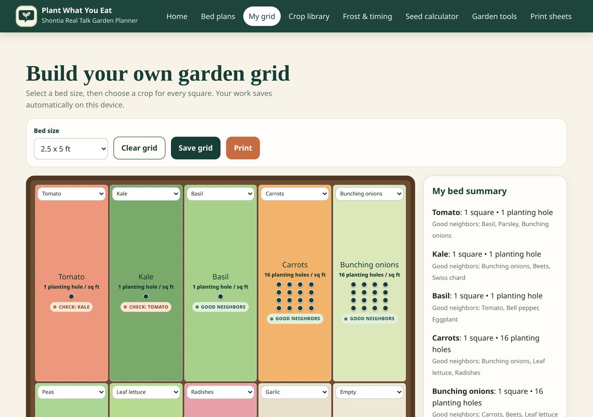Go to Bed plans
This screenshot has height=417, width=593.
click(218, 16)
